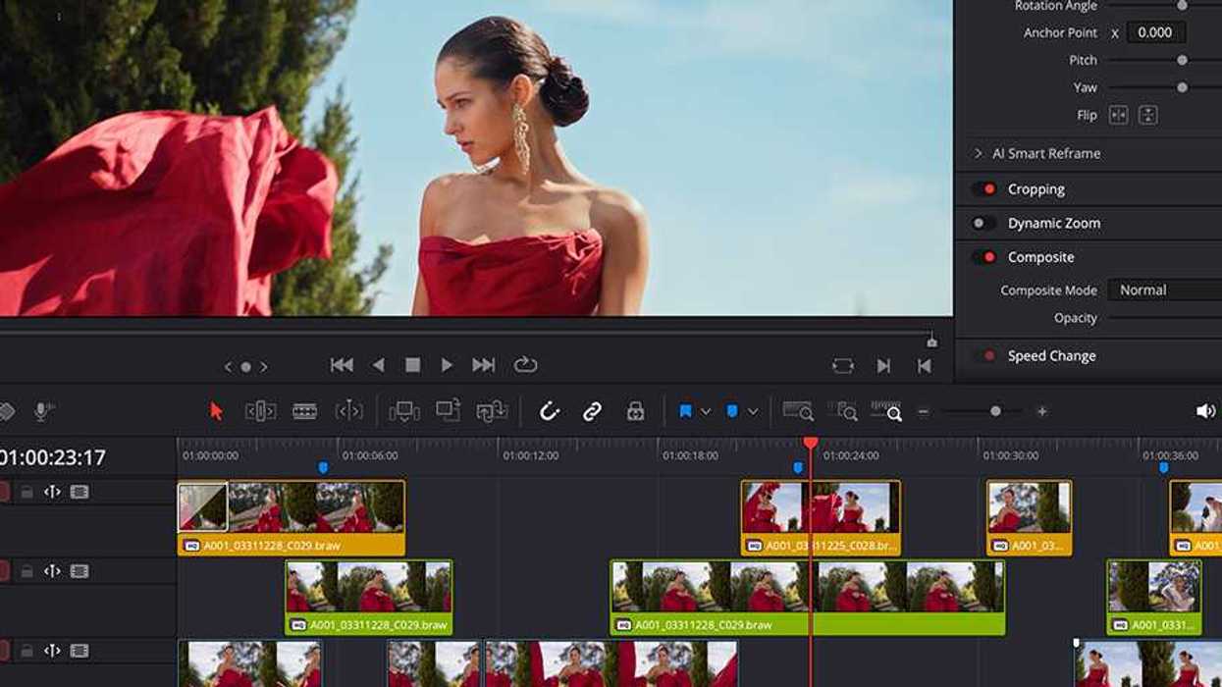This screenshot has height=687, width=1222.
Task: Expand the Speed Change section header
Action: point(1052,356)
